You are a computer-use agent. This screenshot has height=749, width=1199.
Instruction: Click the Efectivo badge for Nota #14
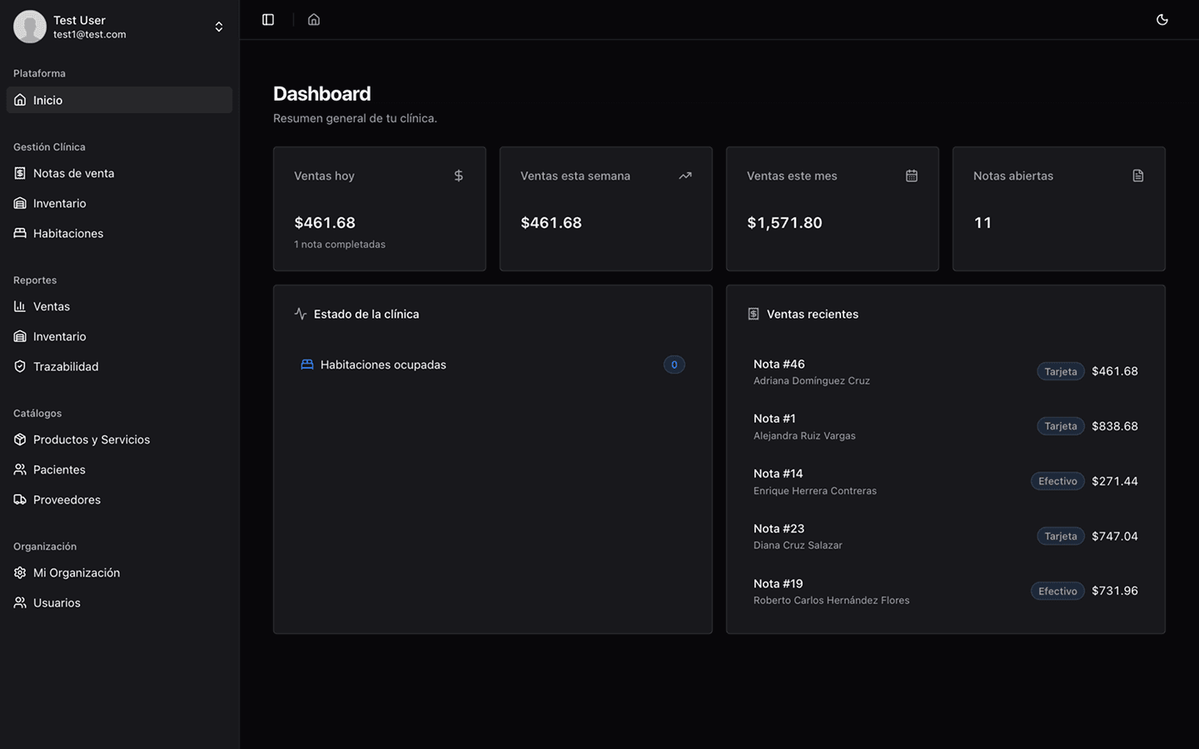coord(1057,481)
